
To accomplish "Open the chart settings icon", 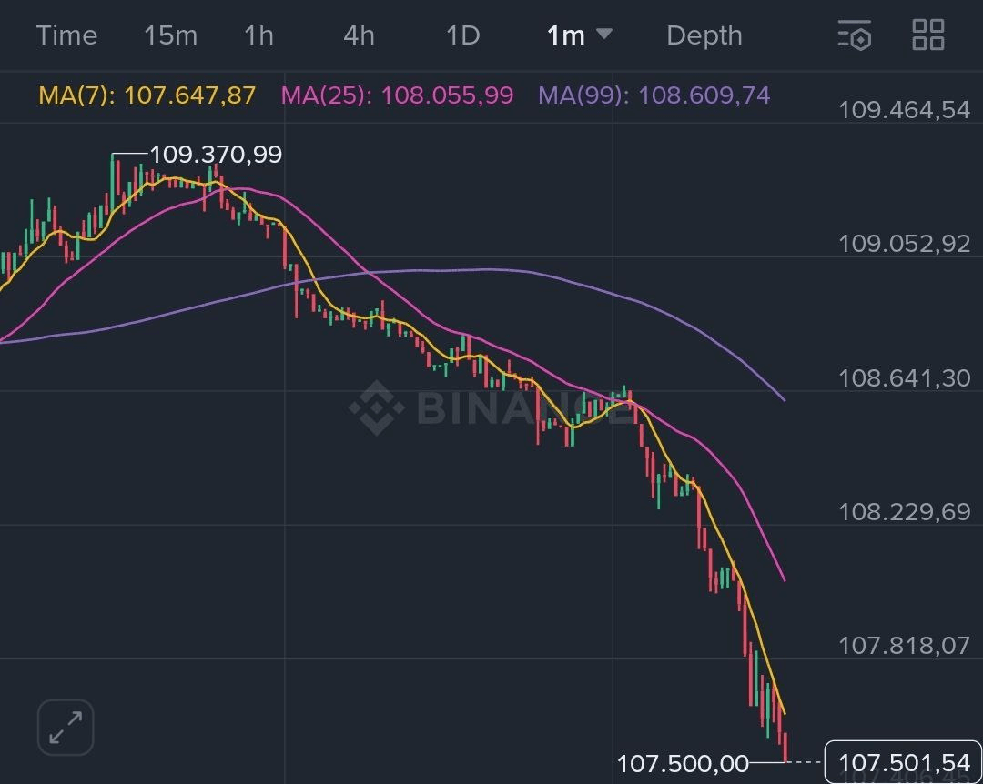I will [x=855, y=35].
